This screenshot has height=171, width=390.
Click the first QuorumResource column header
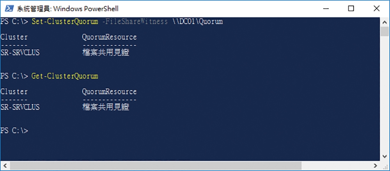(x=110, y=37)
